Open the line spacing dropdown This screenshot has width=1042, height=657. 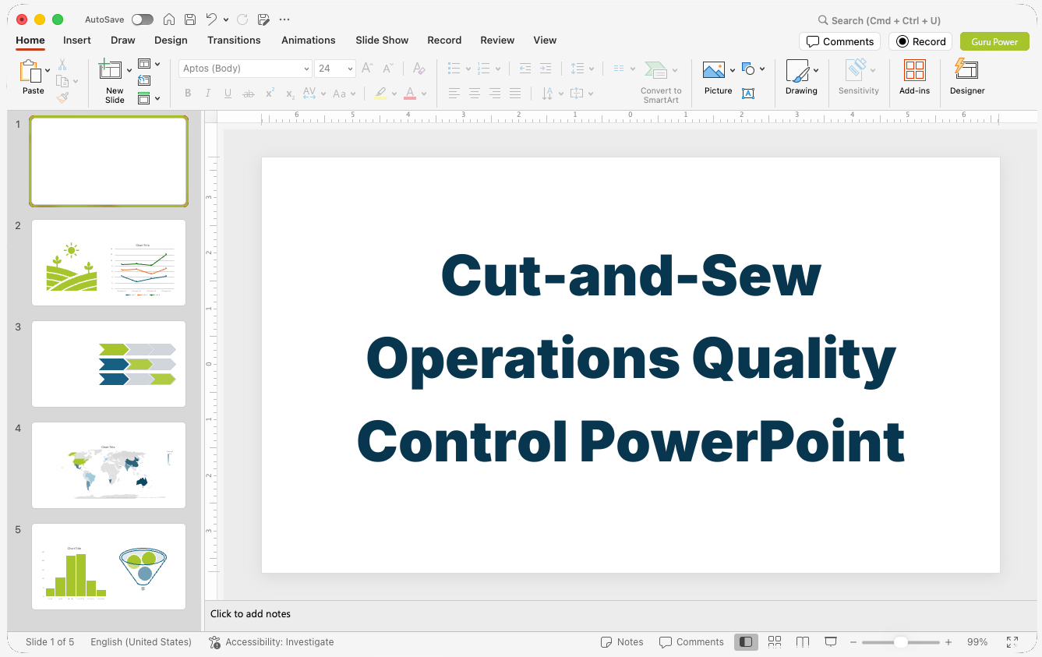pos(581,69)
